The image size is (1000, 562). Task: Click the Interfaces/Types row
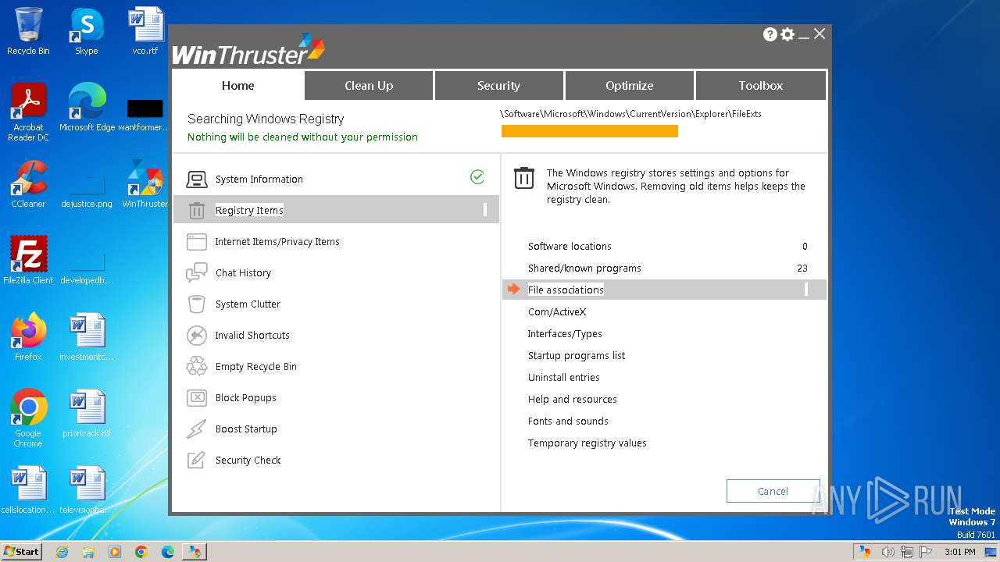click(x=664, y=333)
